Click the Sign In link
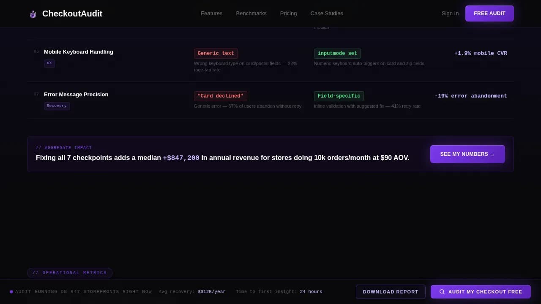 pos(450,14)
